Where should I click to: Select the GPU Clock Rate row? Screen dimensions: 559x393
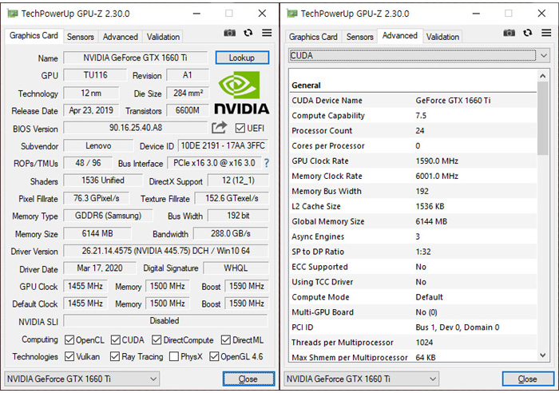[413, 161]
